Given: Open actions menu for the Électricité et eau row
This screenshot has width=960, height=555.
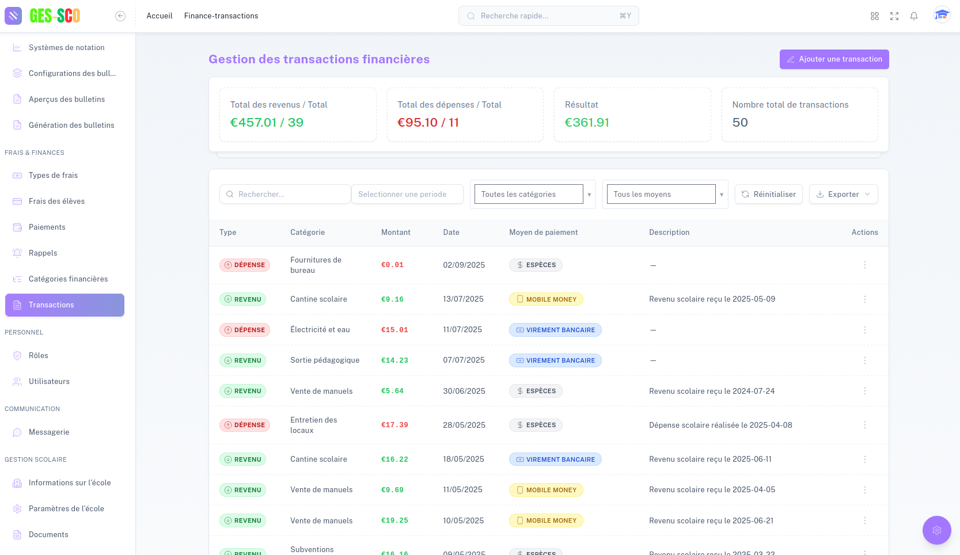Looking at the screenshot, I should [864, 329].
